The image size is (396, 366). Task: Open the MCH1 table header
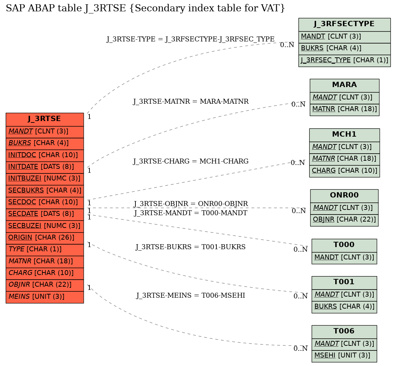pos(344,135)
